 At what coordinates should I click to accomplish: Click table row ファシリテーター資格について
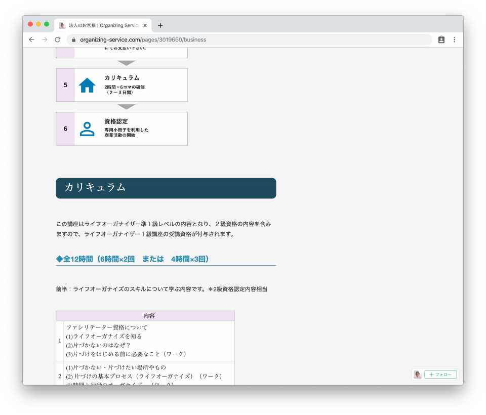[x=107, y=327]
